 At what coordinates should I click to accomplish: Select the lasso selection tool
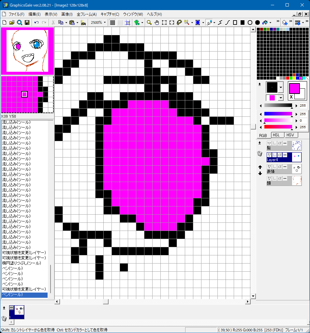(179, 23)
